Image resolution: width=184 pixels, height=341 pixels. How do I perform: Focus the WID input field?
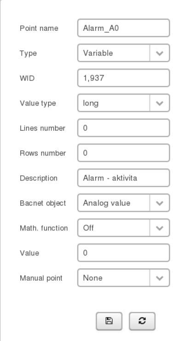124,78
